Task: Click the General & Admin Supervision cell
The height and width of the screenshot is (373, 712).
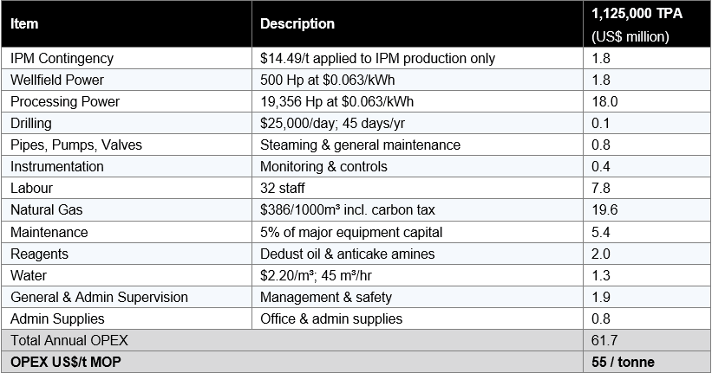Action: pyautogui.click(x=99, y=297)
